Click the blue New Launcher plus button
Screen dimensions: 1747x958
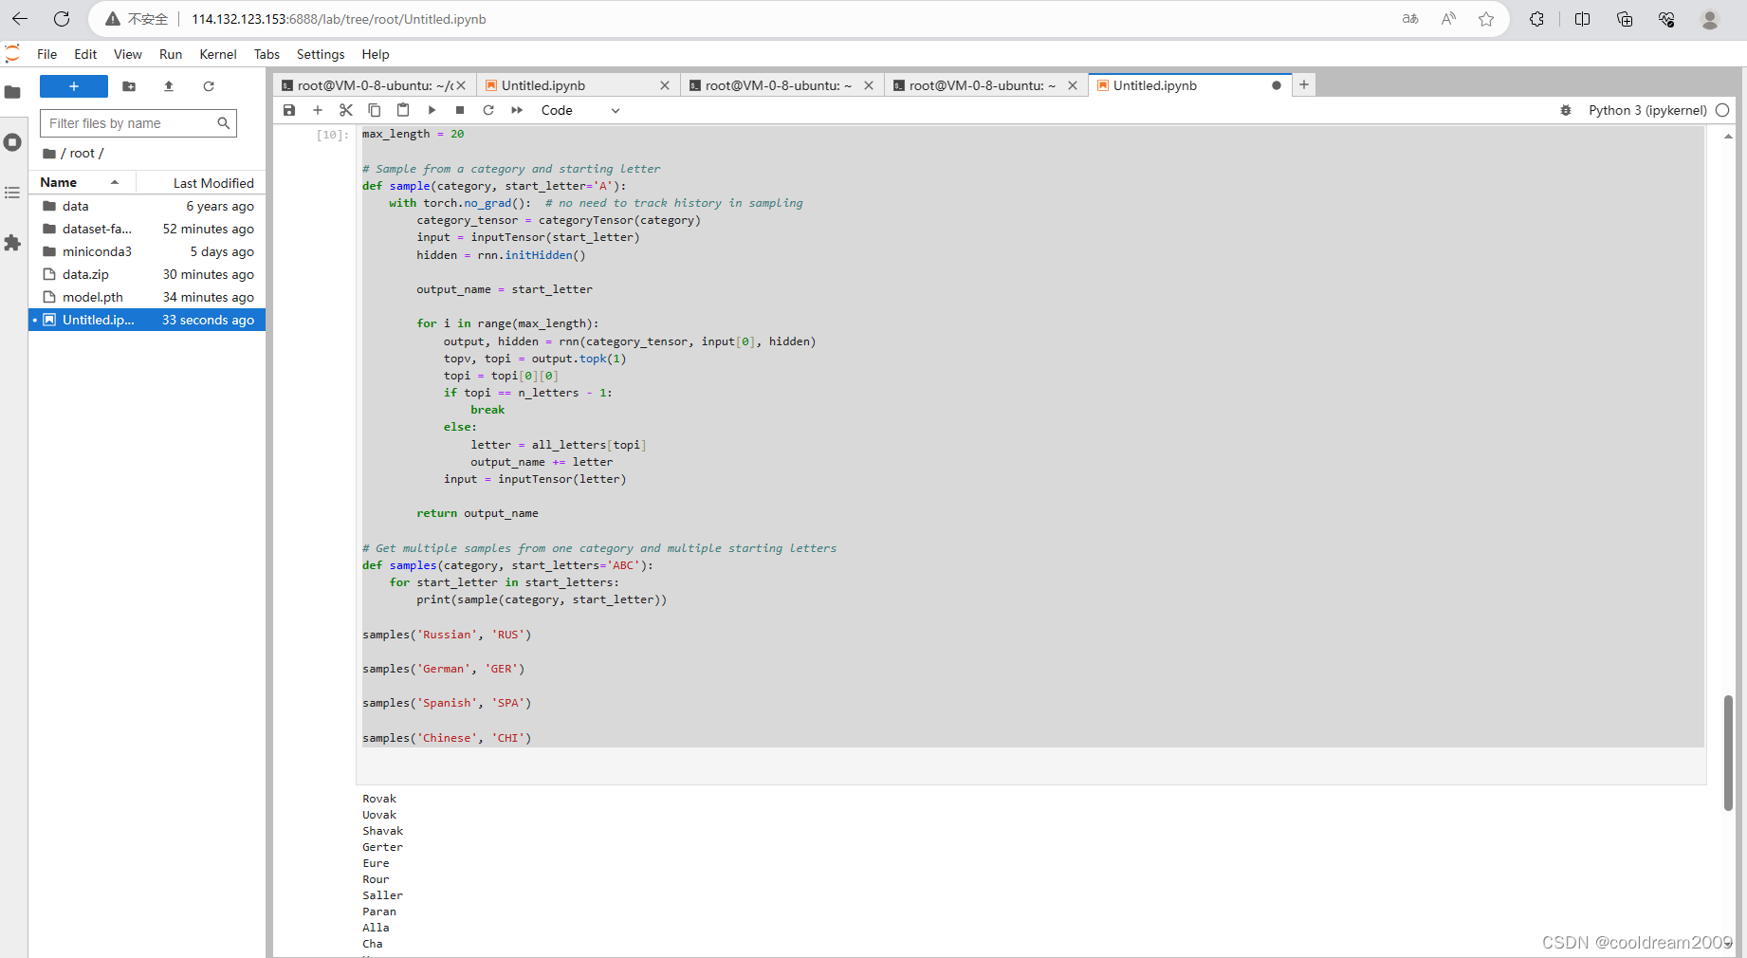[x=74, y=86]
